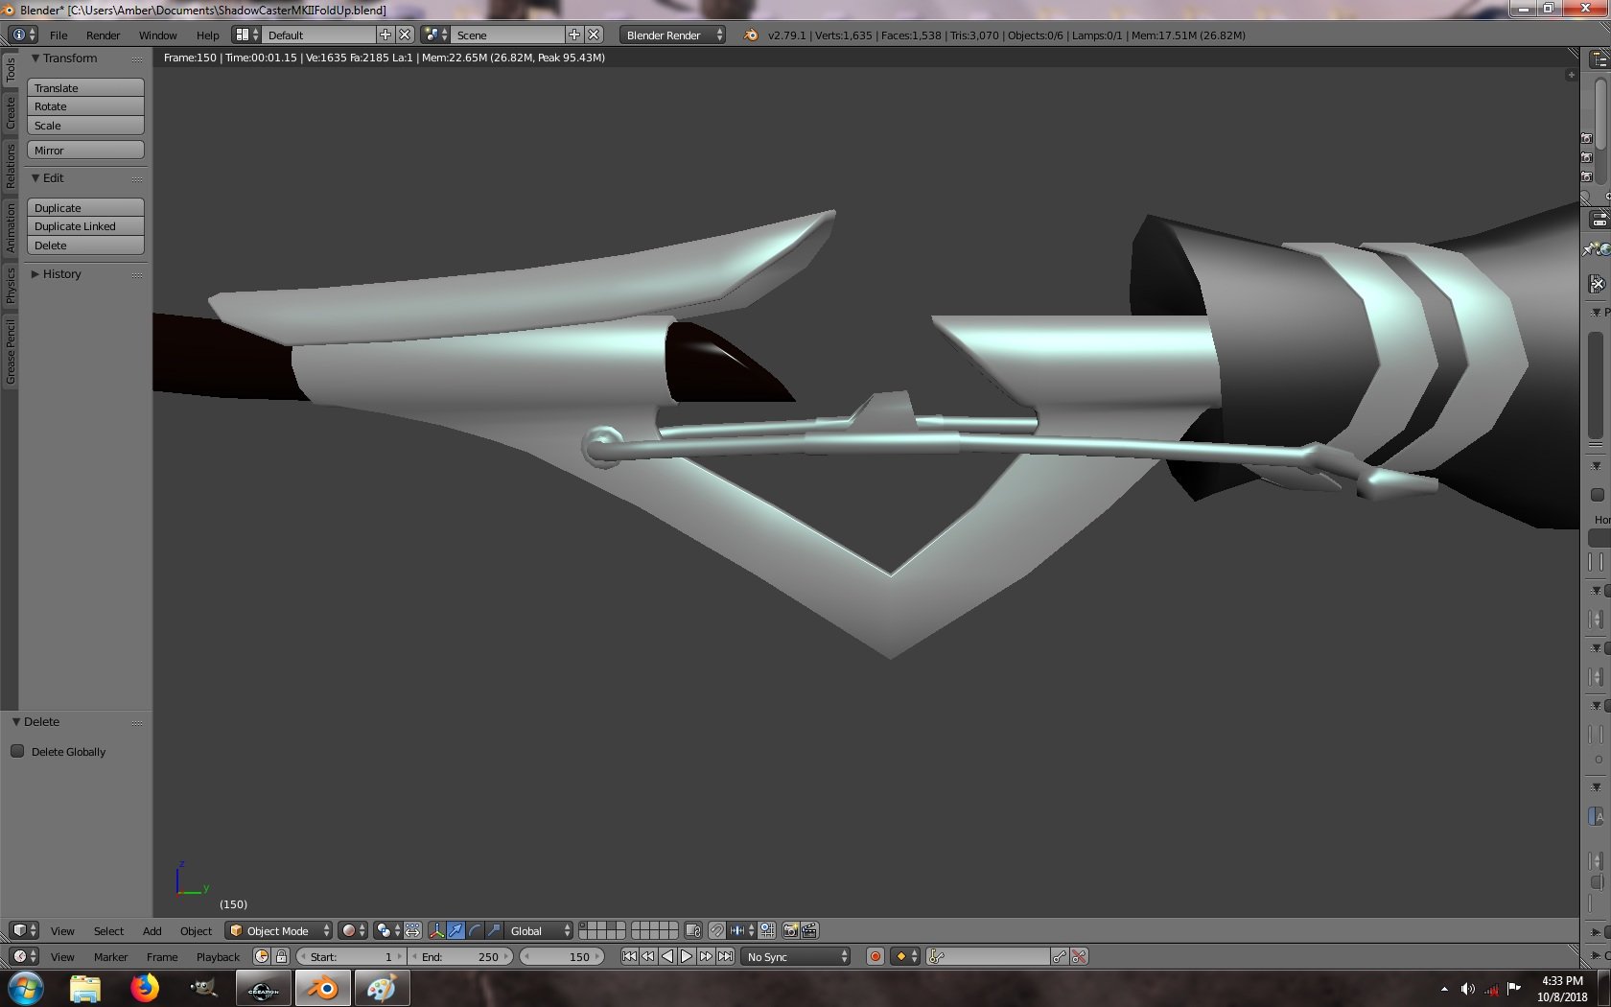
Task: Toggle automatic keyframe record button
Action: pos(875,956)
